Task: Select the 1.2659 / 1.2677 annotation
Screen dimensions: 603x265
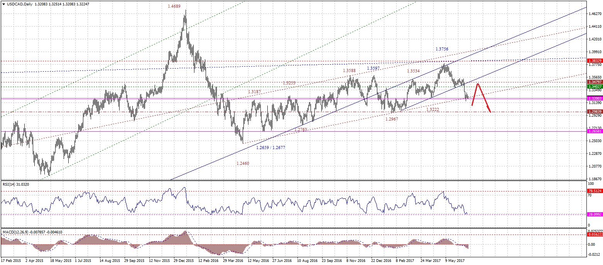Action: click(x=270, y=148)
